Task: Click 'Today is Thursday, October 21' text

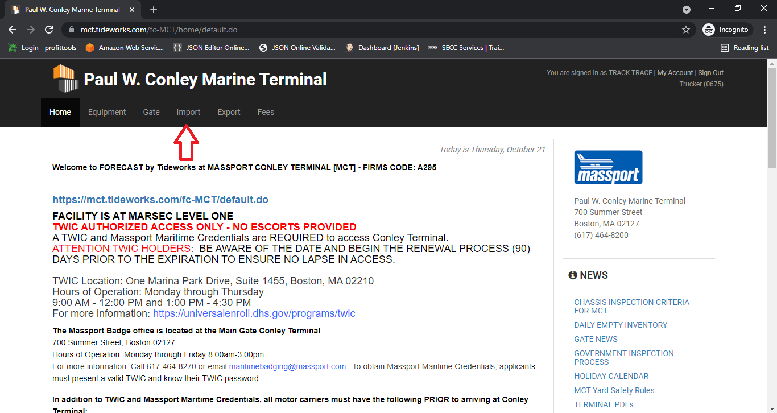Action: click(x=492, y=150)
